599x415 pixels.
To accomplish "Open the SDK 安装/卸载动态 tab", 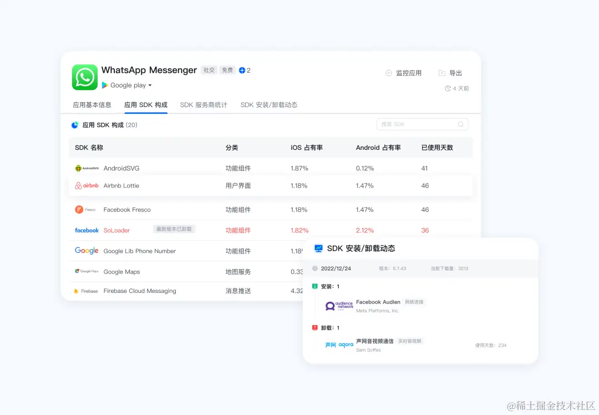I will click(269, 105).
